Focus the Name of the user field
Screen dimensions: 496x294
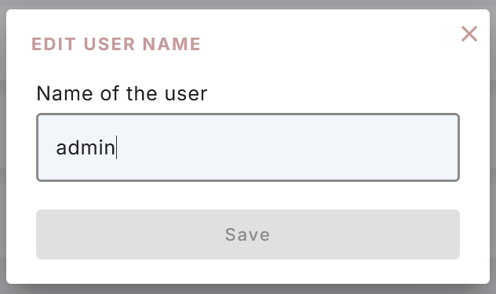(x=248, y=147)
